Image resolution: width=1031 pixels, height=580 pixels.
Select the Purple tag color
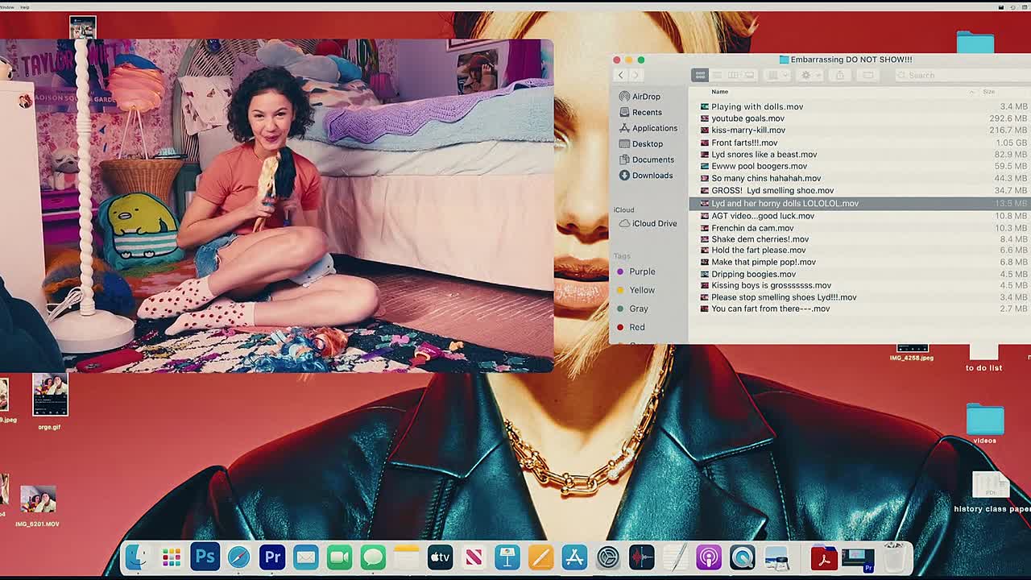641,271
